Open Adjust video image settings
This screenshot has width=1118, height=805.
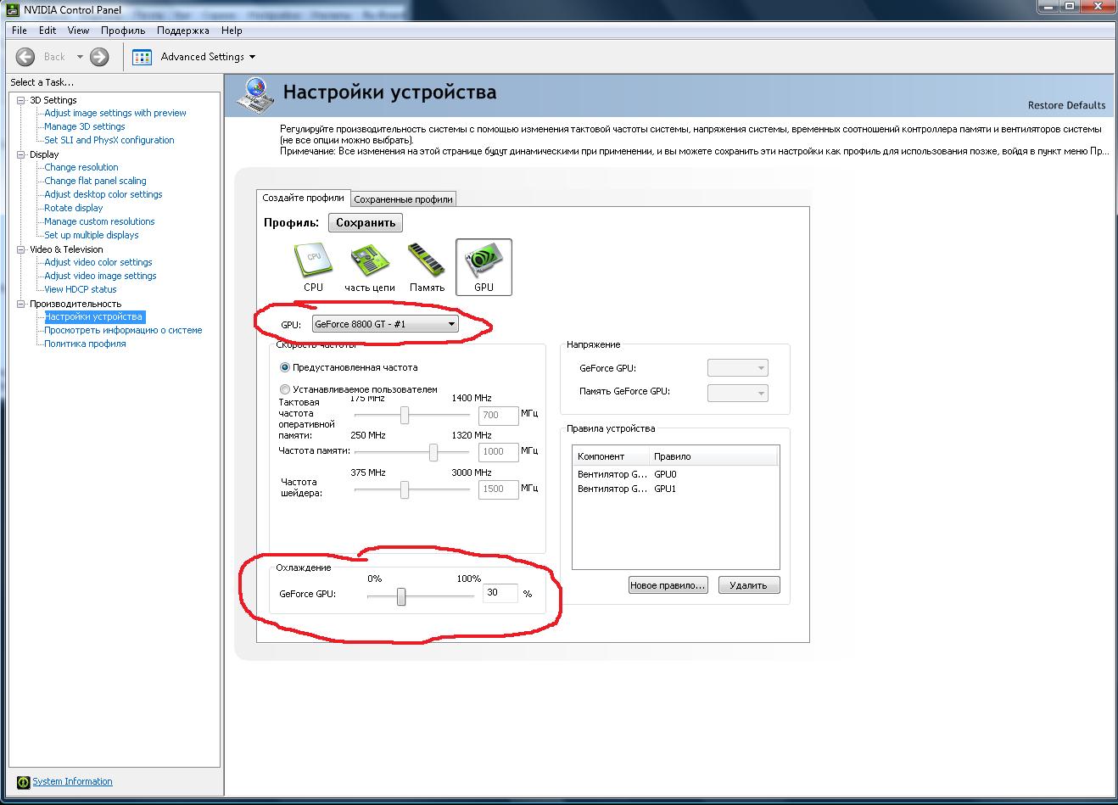click(100, 276)
